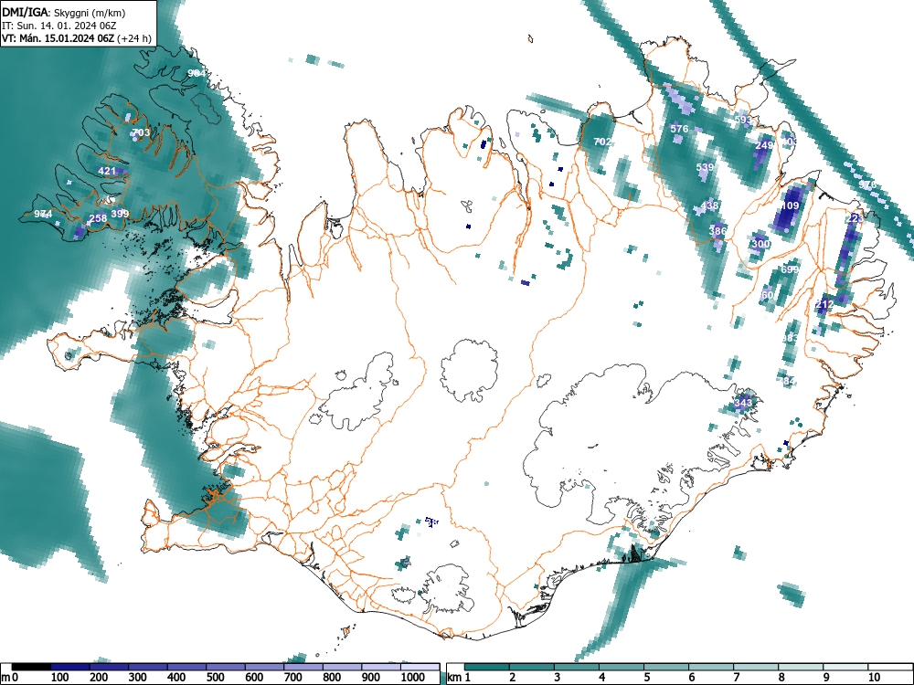Image resolution: width=914 pixels, height=685 pixels.
Task: Pick the 5–6 km legend color swatch
Action: click(x=667, y=667)
